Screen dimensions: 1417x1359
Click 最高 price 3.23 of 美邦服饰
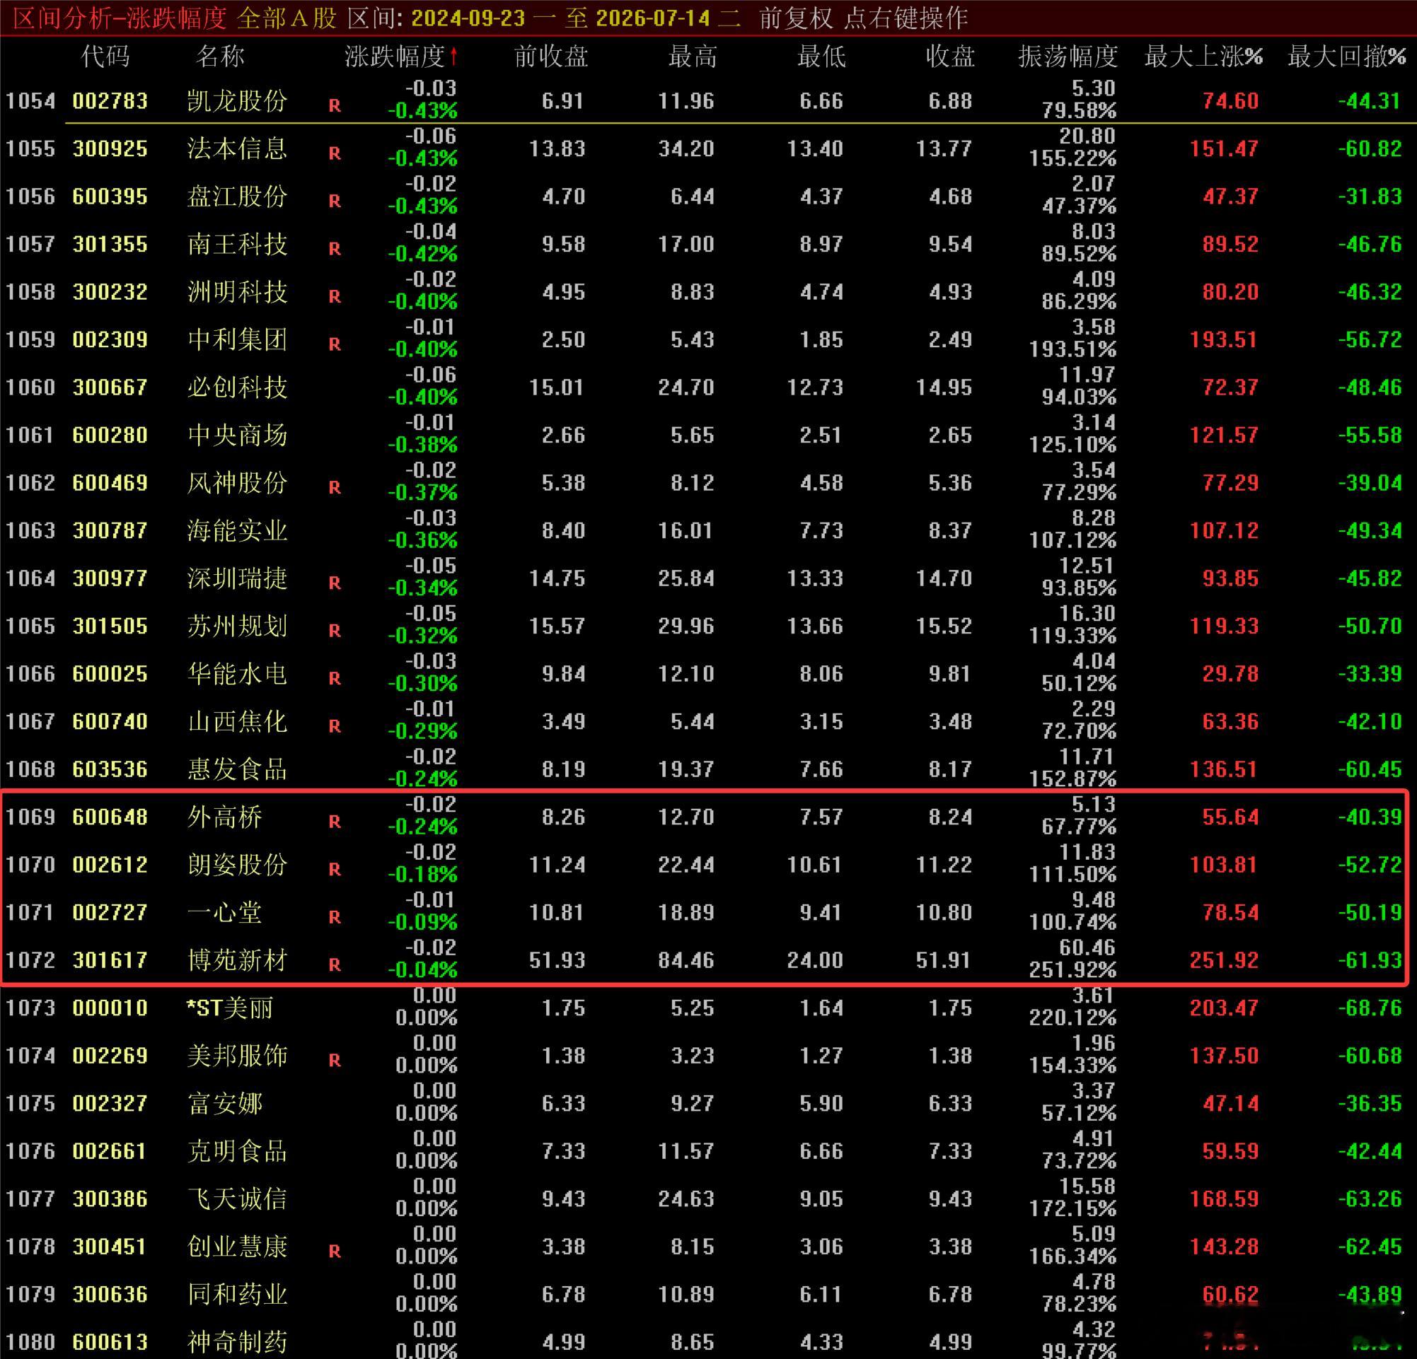[692, 1055]
